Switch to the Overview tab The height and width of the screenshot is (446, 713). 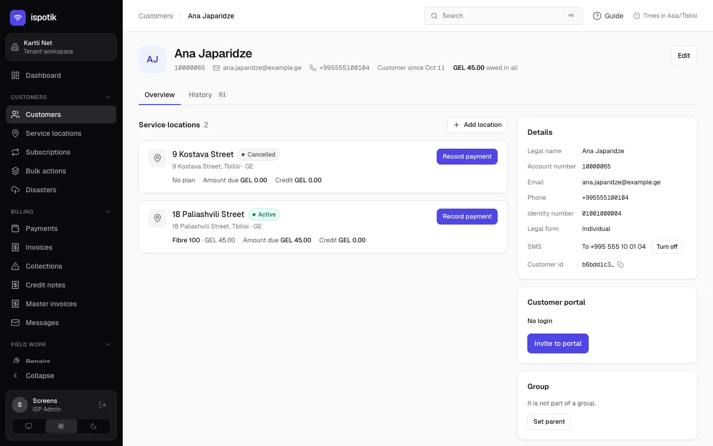[159, 95]
